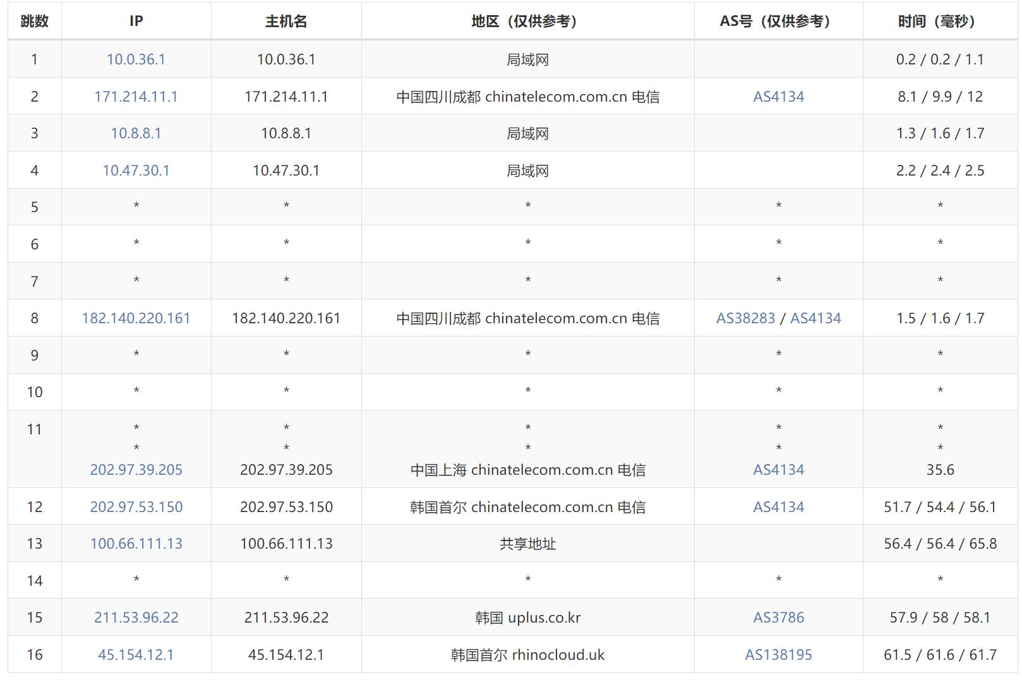Click the 跳数 column header

34,21
